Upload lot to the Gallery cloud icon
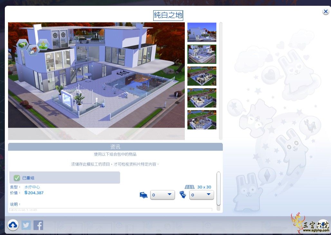The height and width of the screenshot is (235, 331). [13, 225]
